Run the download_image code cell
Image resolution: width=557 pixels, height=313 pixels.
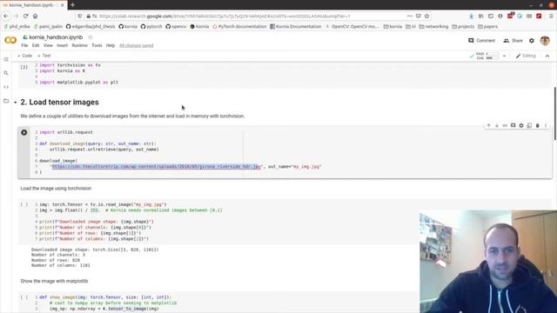[23, 132]
